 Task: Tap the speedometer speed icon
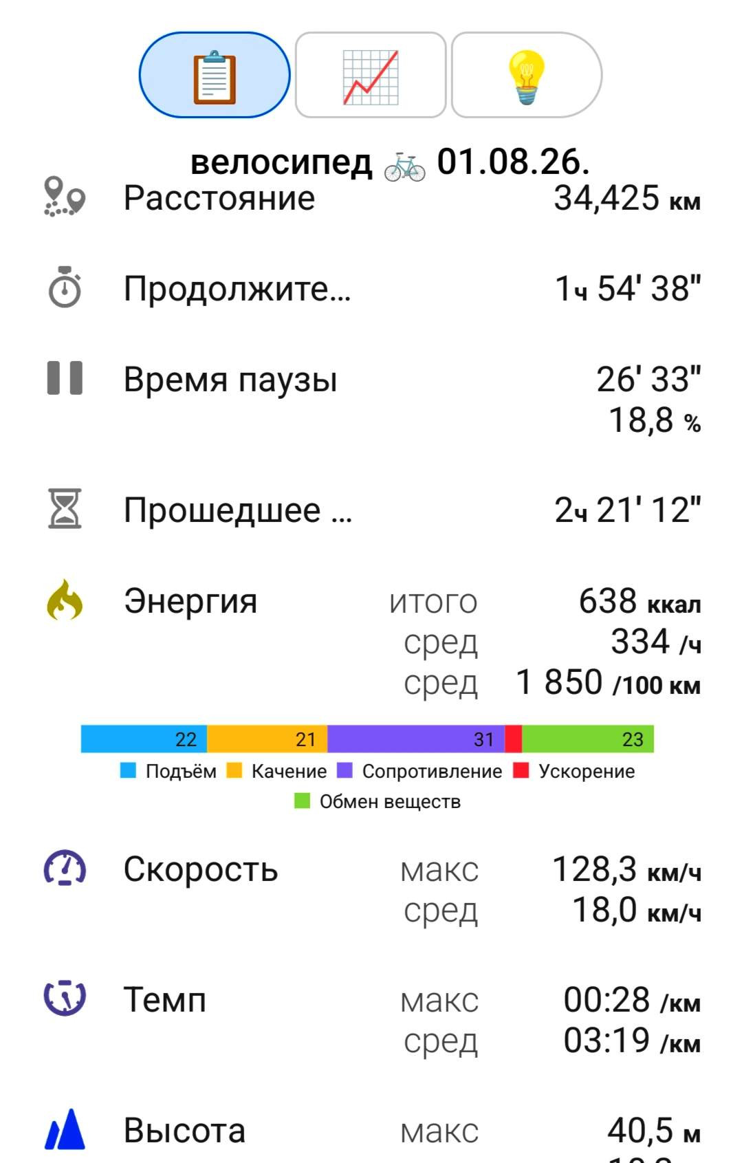click(65, 868)
